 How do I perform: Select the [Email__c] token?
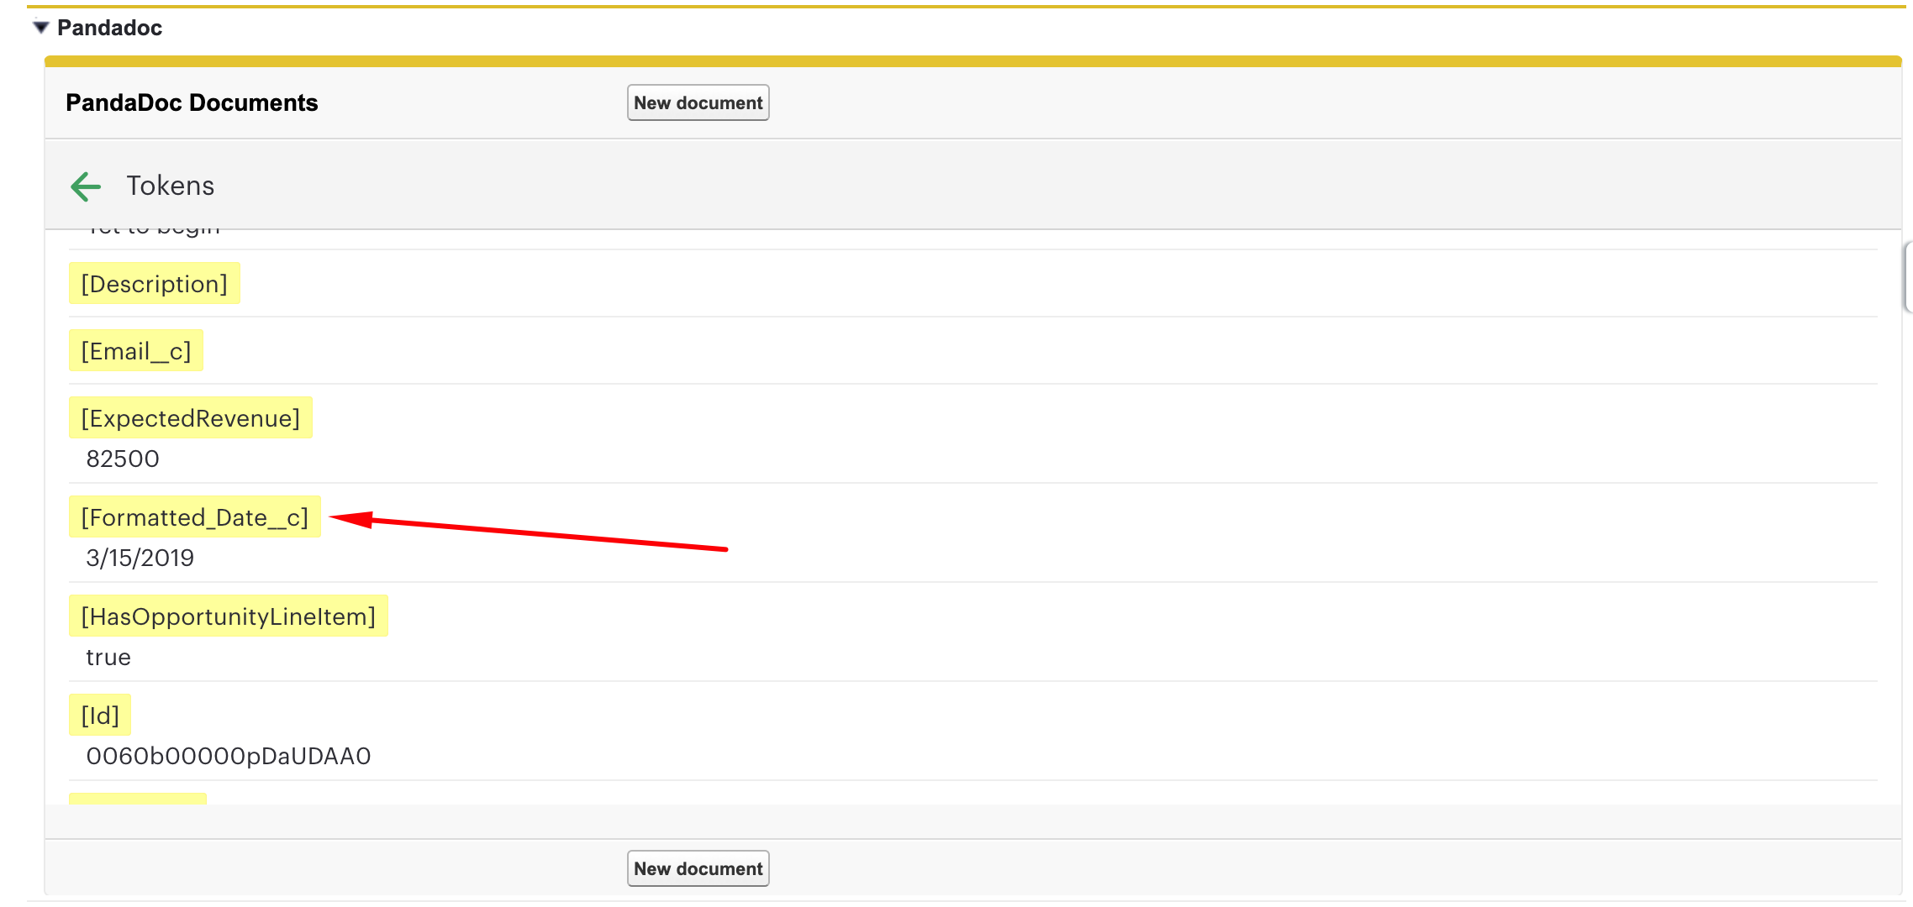[x=135, y=351]
